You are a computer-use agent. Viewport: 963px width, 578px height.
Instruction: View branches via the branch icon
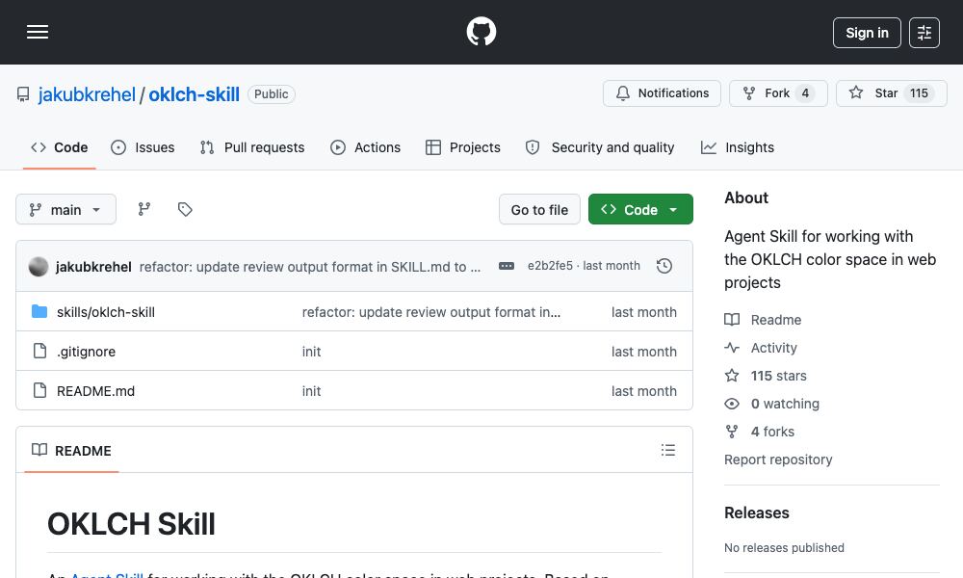tap(144, 209)
